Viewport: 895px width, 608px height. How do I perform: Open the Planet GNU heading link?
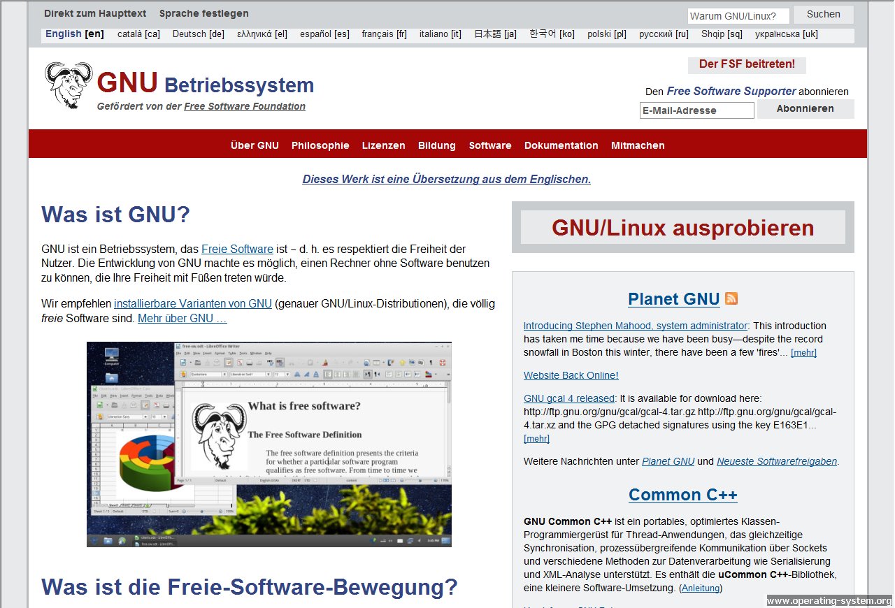click(674, 299)
